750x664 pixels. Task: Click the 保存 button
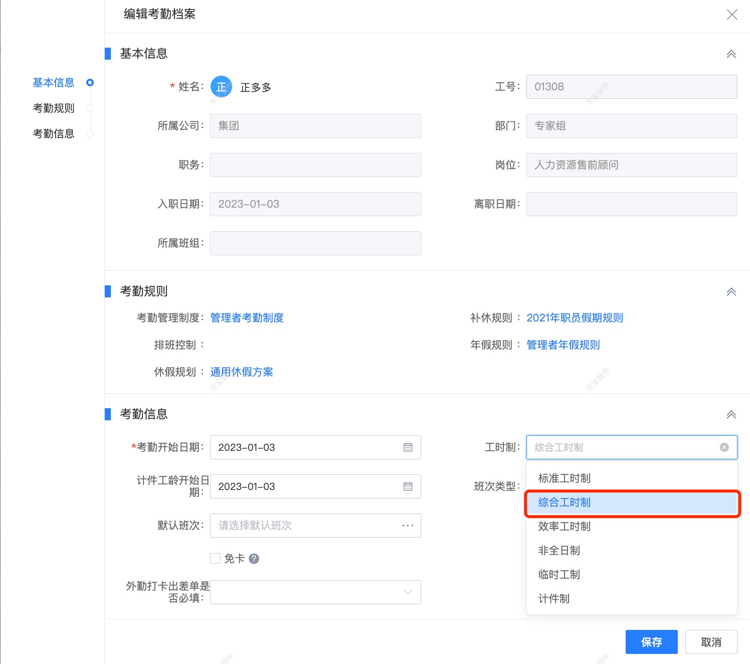[x=651, y=642]
